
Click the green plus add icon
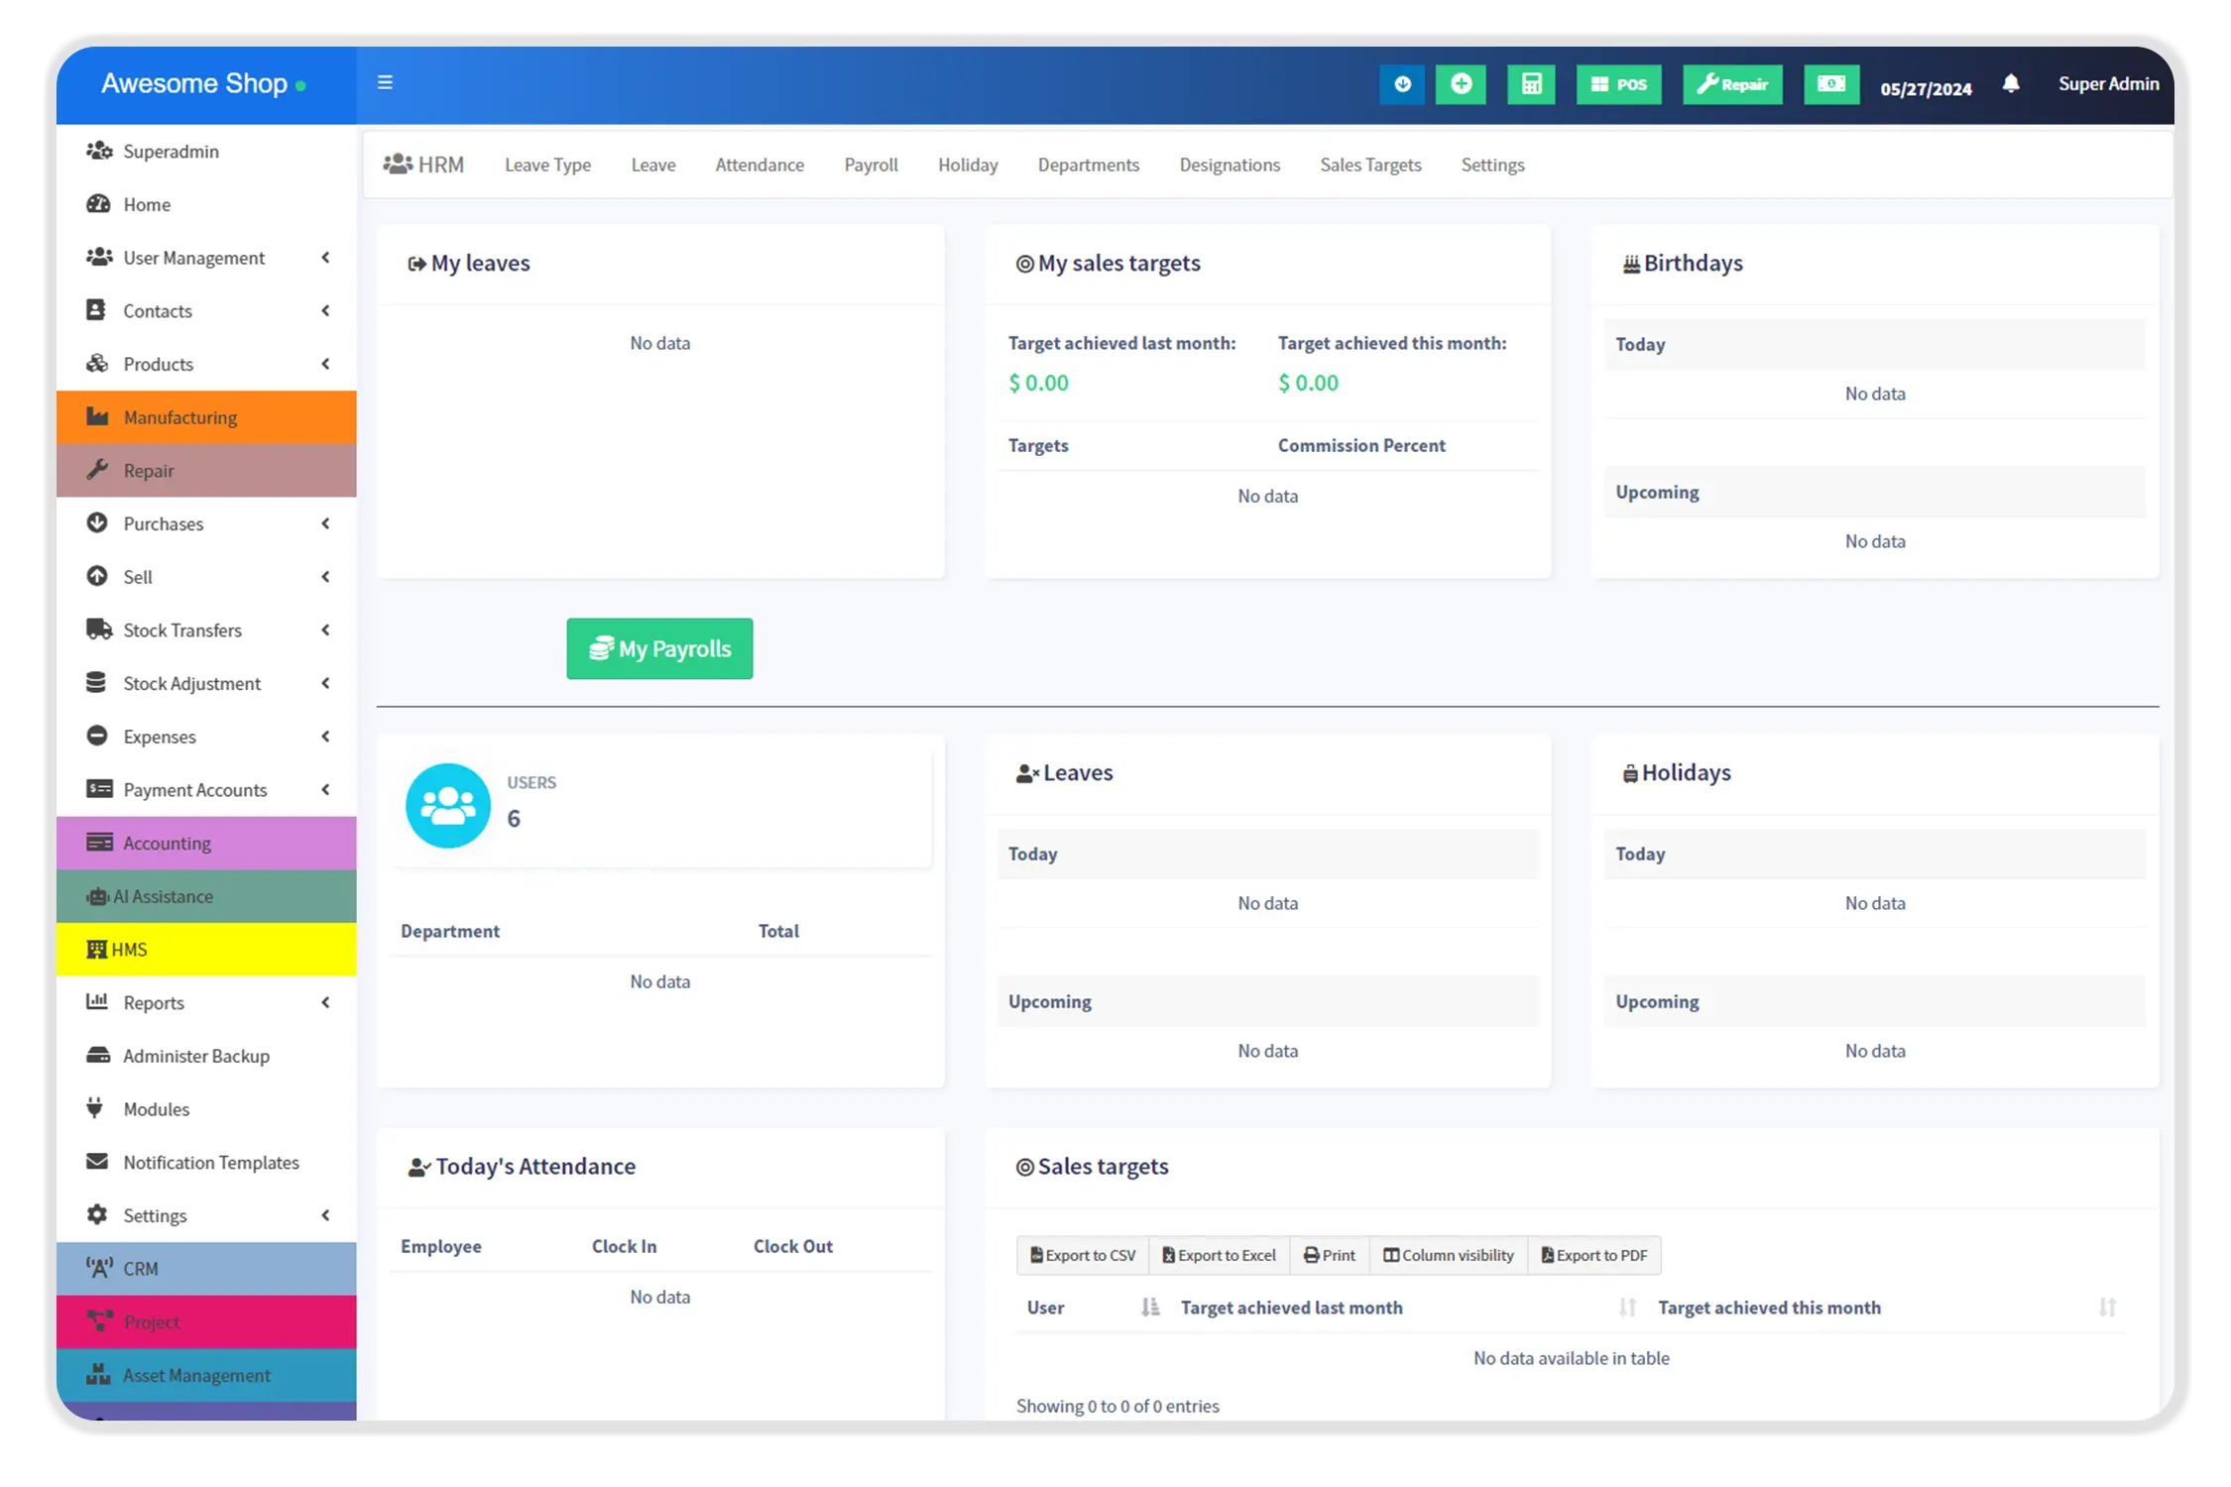[x=1461, y=84]
